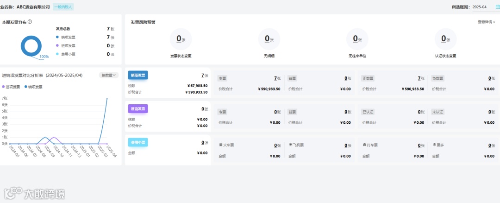Open 查看详情 for invoice risk warnings
This screenshot has width=500, height=203.
point(486,22)
